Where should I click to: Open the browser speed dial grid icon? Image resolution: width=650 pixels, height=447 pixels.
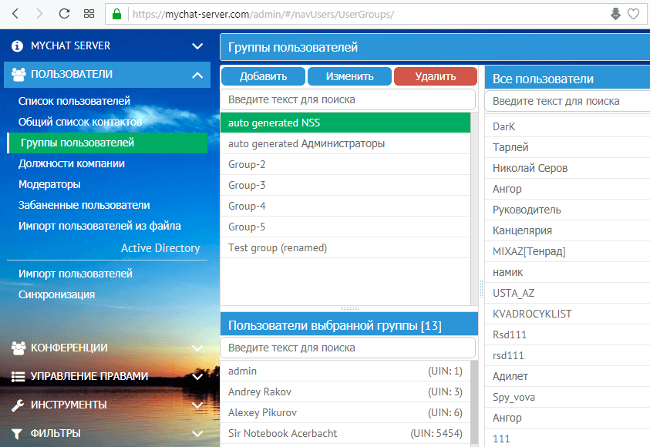[89, 13]
